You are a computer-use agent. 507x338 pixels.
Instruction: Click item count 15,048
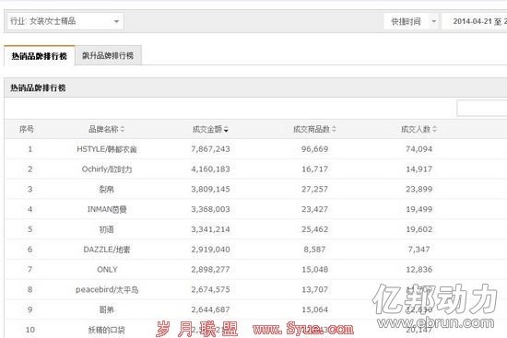tap(315, 270)
